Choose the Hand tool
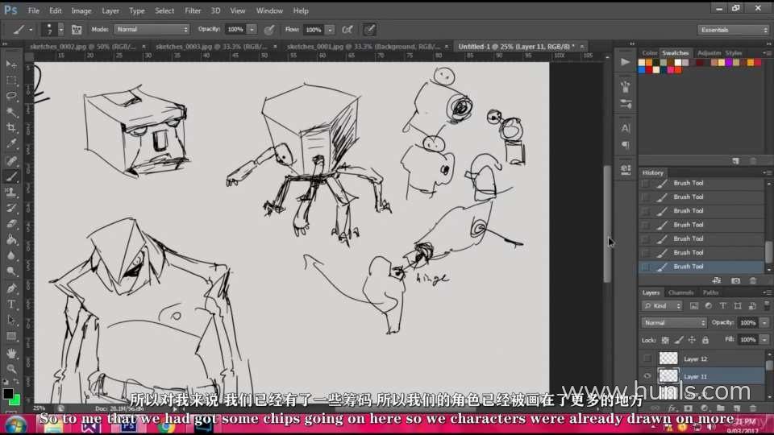Viewport: 774px width, 435px height. pos(11,353)
